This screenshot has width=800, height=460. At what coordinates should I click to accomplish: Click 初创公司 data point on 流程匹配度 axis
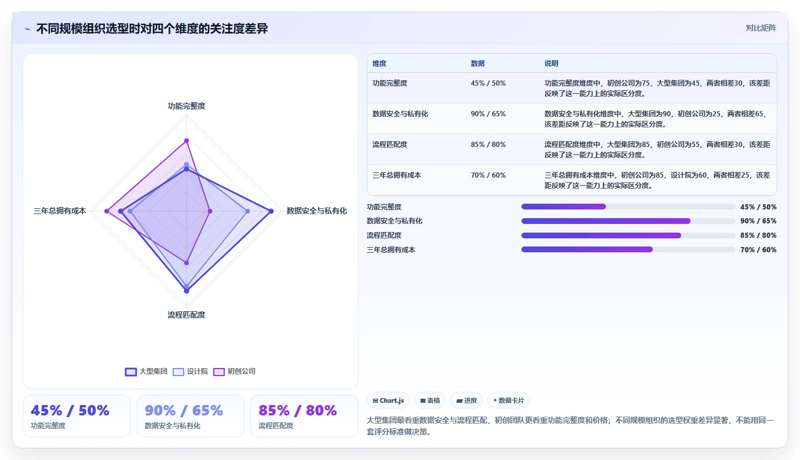coord(187,263)
